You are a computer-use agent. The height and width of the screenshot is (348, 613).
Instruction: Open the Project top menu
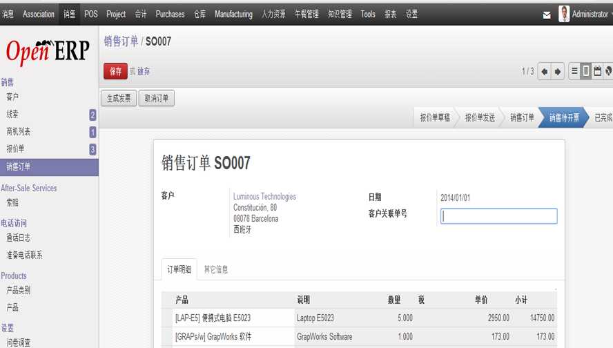tap(116, 14)
